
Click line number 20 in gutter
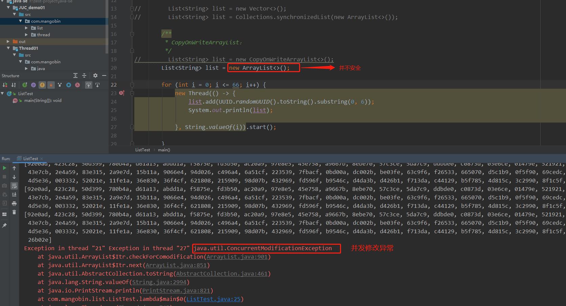pyautogui.click(x=114, y=68)
